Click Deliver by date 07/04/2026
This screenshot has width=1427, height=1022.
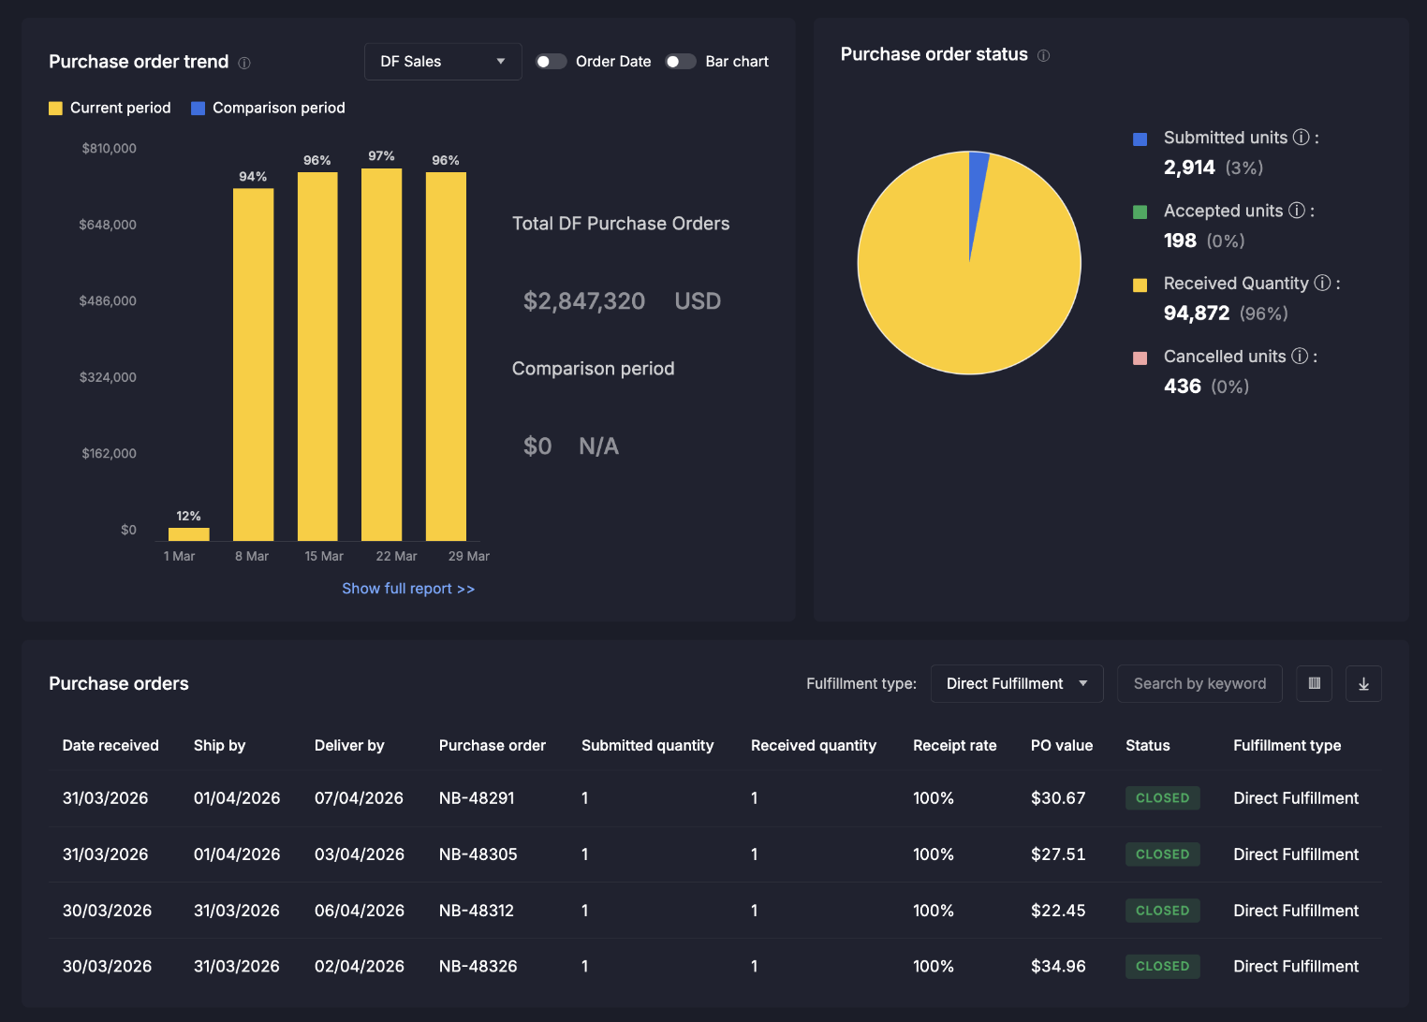coord(360,798)
